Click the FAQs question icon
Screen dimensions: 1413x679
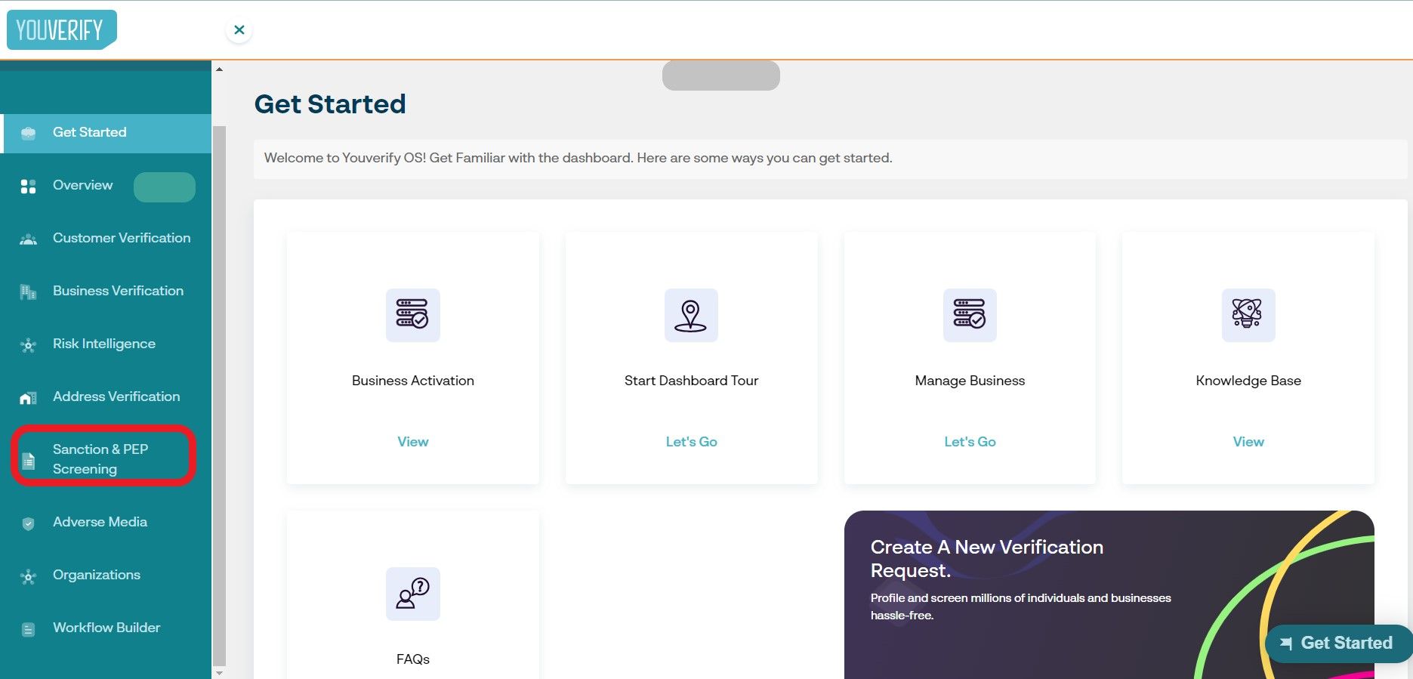click(x=412, y=594)
